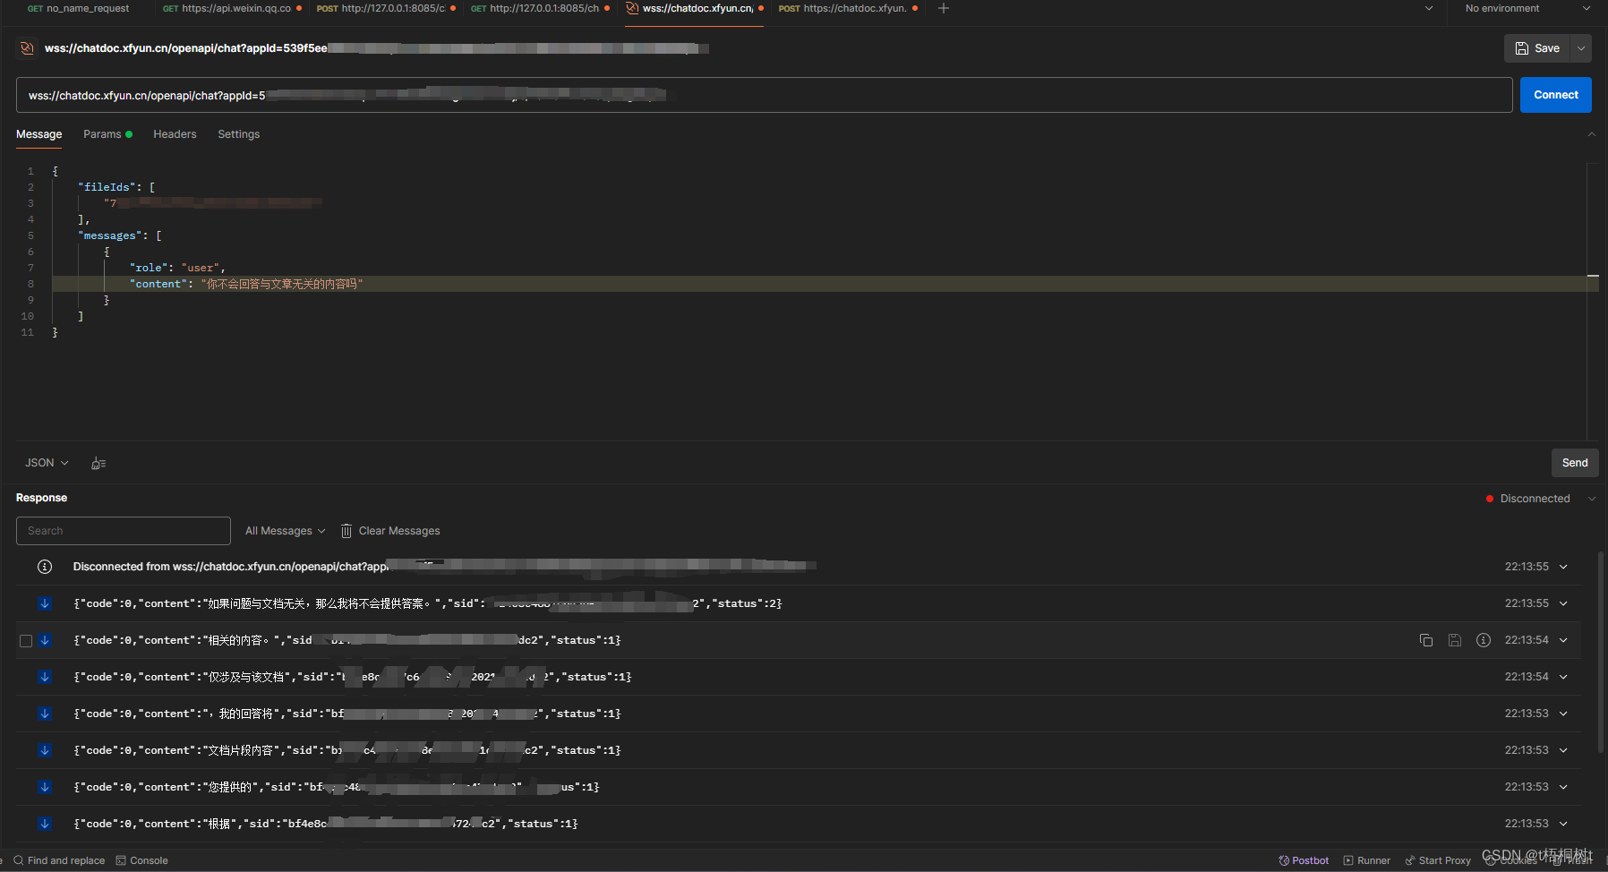Screen dimensions: 1608x872
Task: Open the Runner
Action: point(1366,860)
